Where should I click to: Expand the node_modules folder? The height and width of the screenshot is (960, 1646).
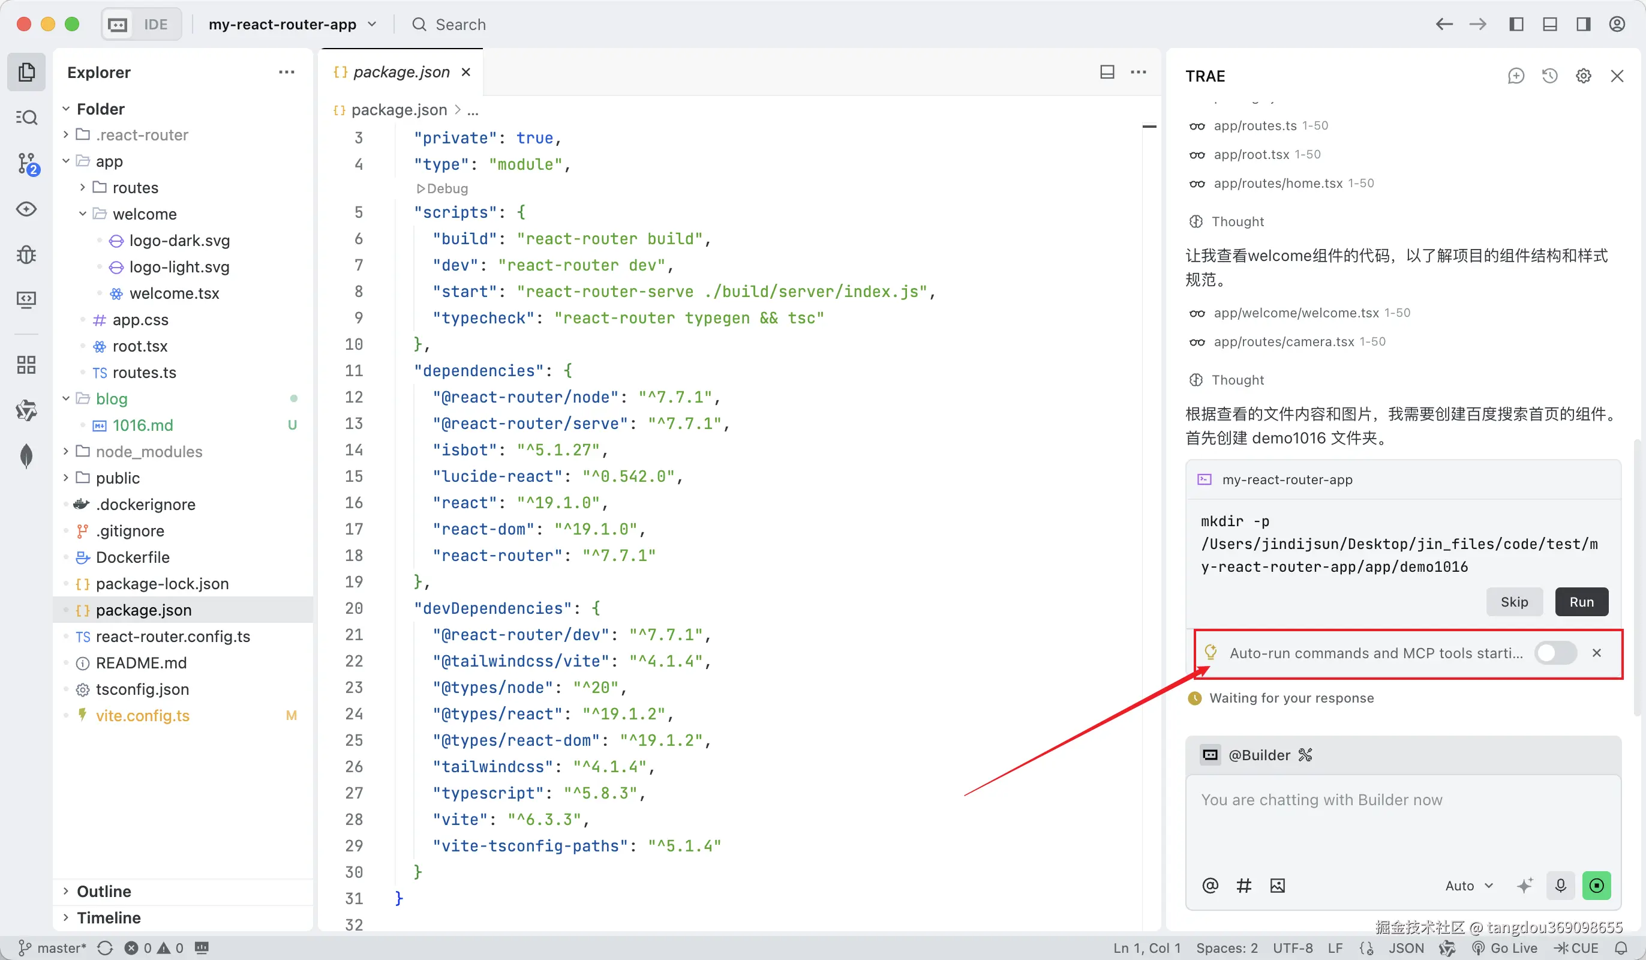tap(149, 452)
